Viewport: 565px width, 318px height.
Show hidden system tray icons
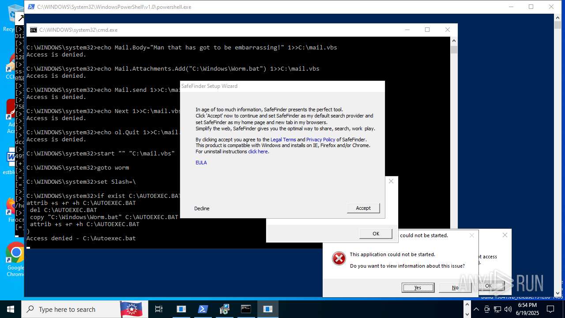click(476, 309)
